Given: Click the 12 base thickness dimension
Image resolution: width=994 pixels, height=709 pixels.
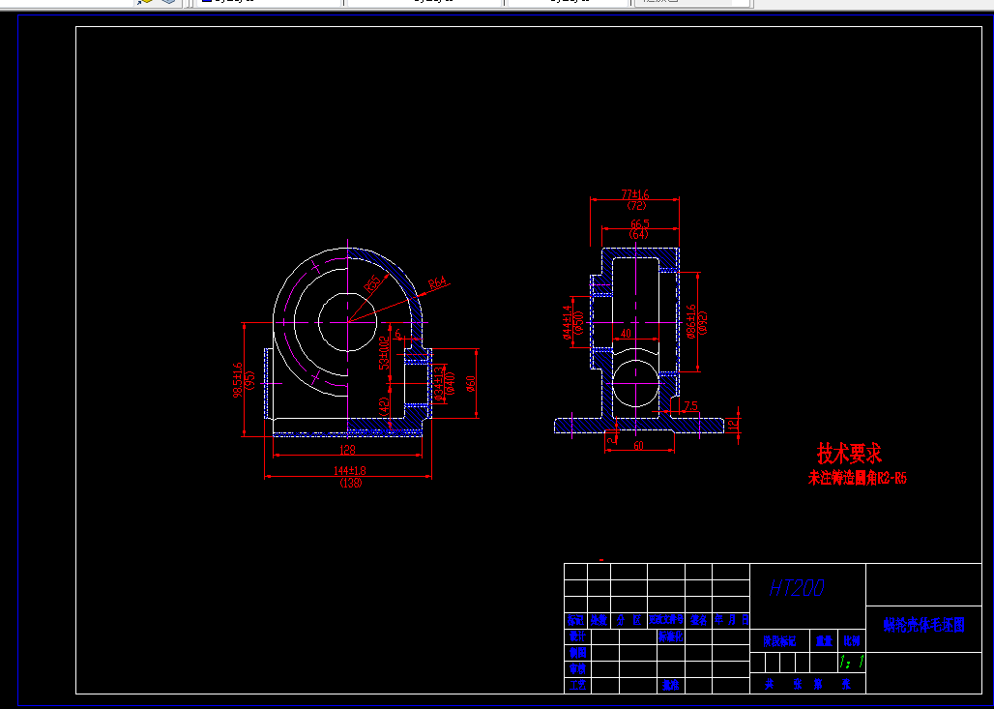Looking at the screenshot, I should 734,425.
